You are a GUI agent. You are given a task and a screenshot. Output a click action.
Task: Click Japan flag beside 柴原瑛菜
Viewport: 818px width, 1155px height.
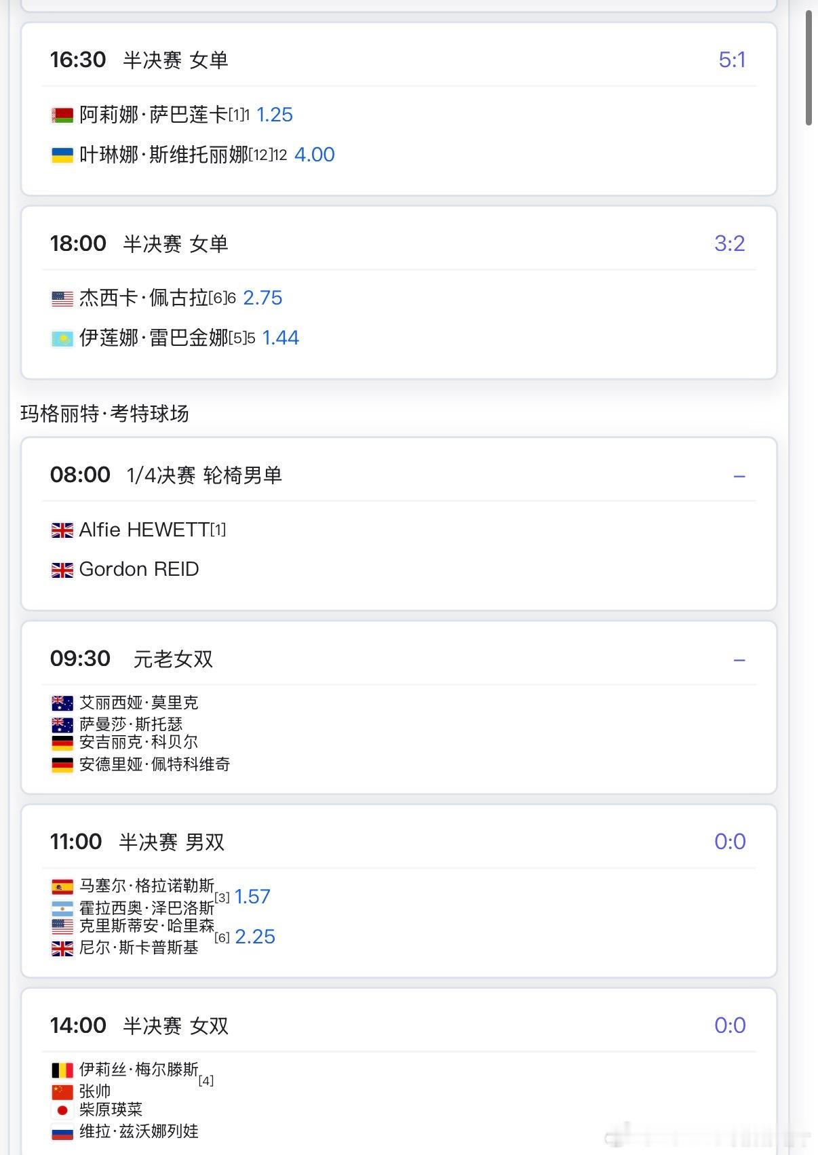coord(62,1110)
